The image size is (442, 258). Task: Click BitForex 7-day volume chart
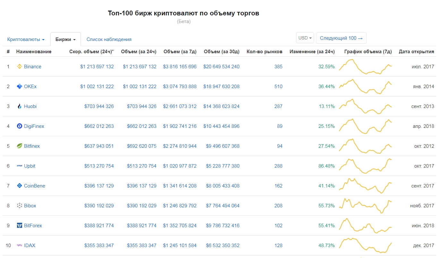click(365, 226)
